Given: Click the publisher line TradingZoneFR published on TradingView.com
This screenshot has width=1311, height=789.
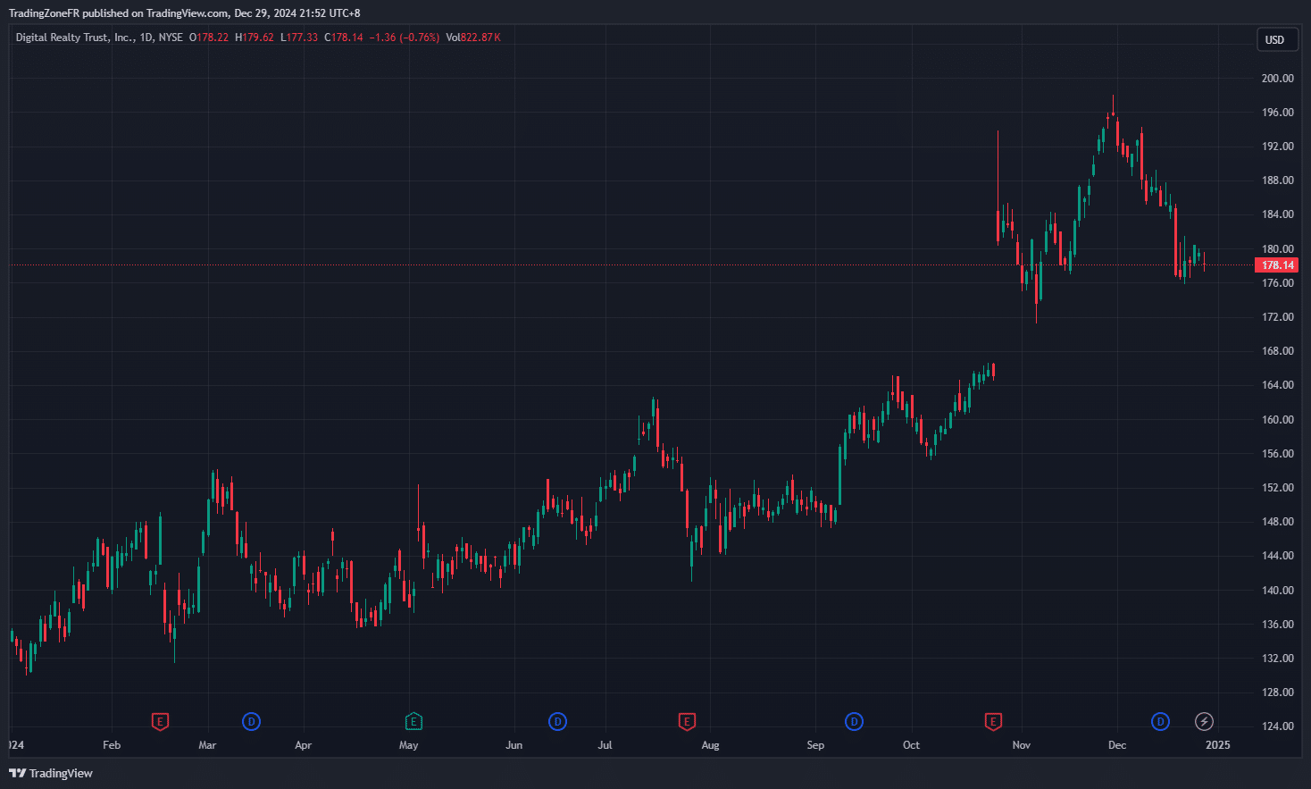Looking at the screenshot, I should pos(119,13).
